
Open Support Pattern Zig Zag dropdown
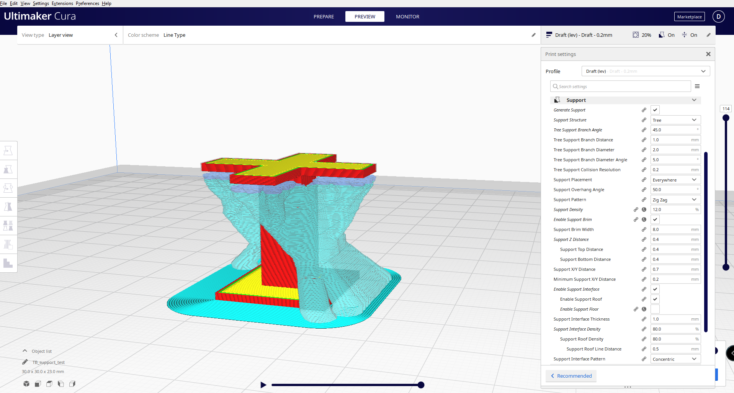(x=675, y=200)
